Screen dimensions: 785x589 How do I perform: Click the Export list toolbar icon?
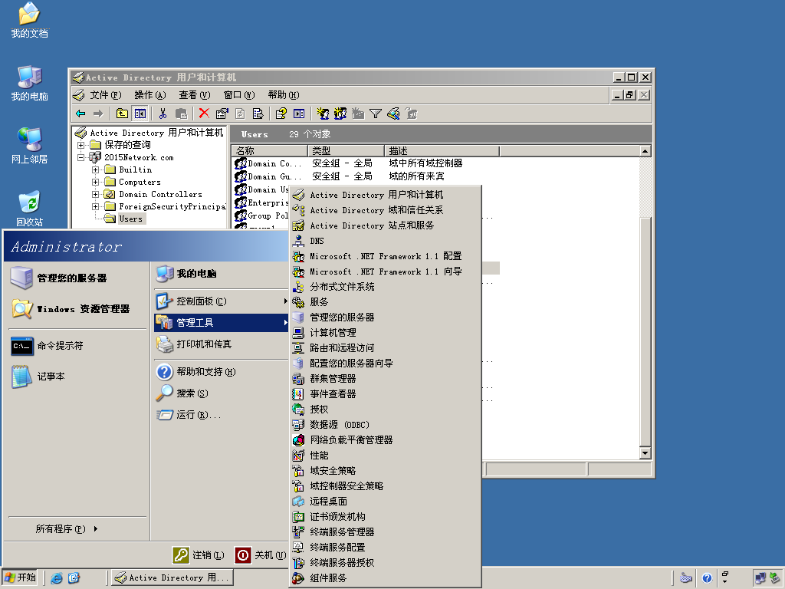tap(258, 114)
